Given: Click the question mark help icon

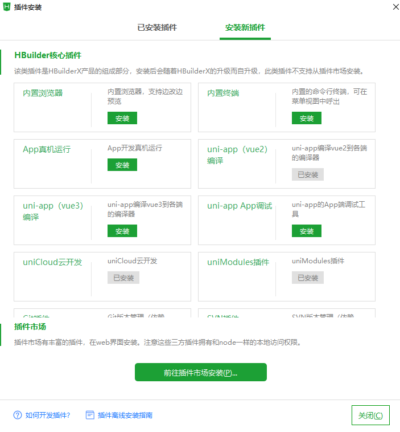Looking at the screenshot, I should [18, 415].
